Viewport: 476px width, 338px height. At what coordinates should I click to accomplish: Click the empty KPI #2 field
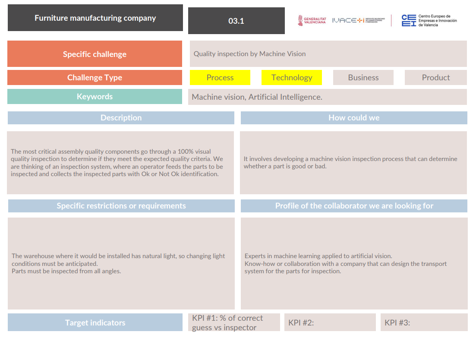pos(330,322)
